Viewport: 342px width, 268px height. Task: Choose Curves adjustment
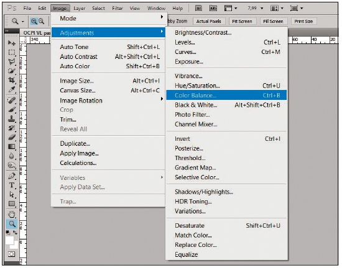point(226,52)
